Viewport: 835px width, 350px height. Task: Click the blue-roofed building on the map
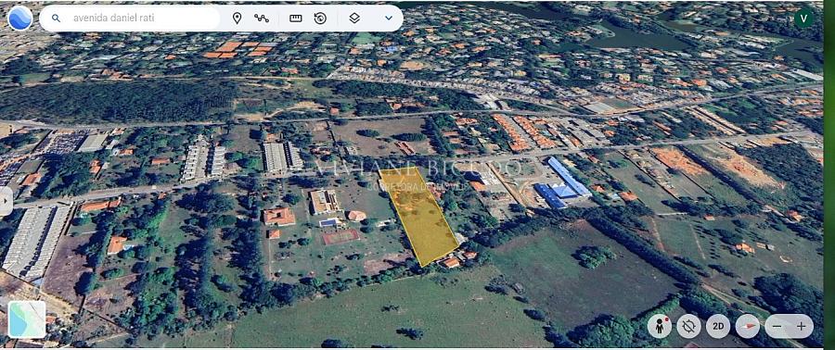pyautogui.click(x=562, y=183)
